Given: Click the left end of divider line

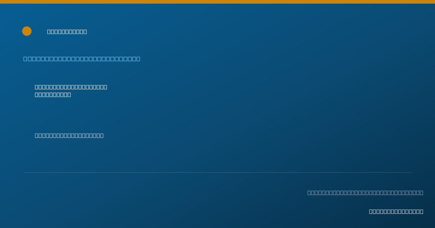Looking at the screenshot, I should tap(24, 172).
